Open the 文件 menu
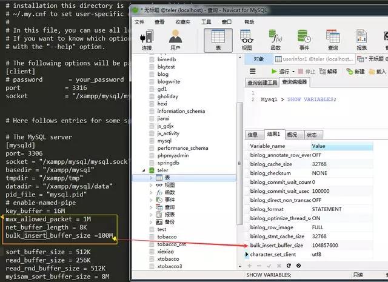The image size is (388, 282). click(x=139, y=22)
